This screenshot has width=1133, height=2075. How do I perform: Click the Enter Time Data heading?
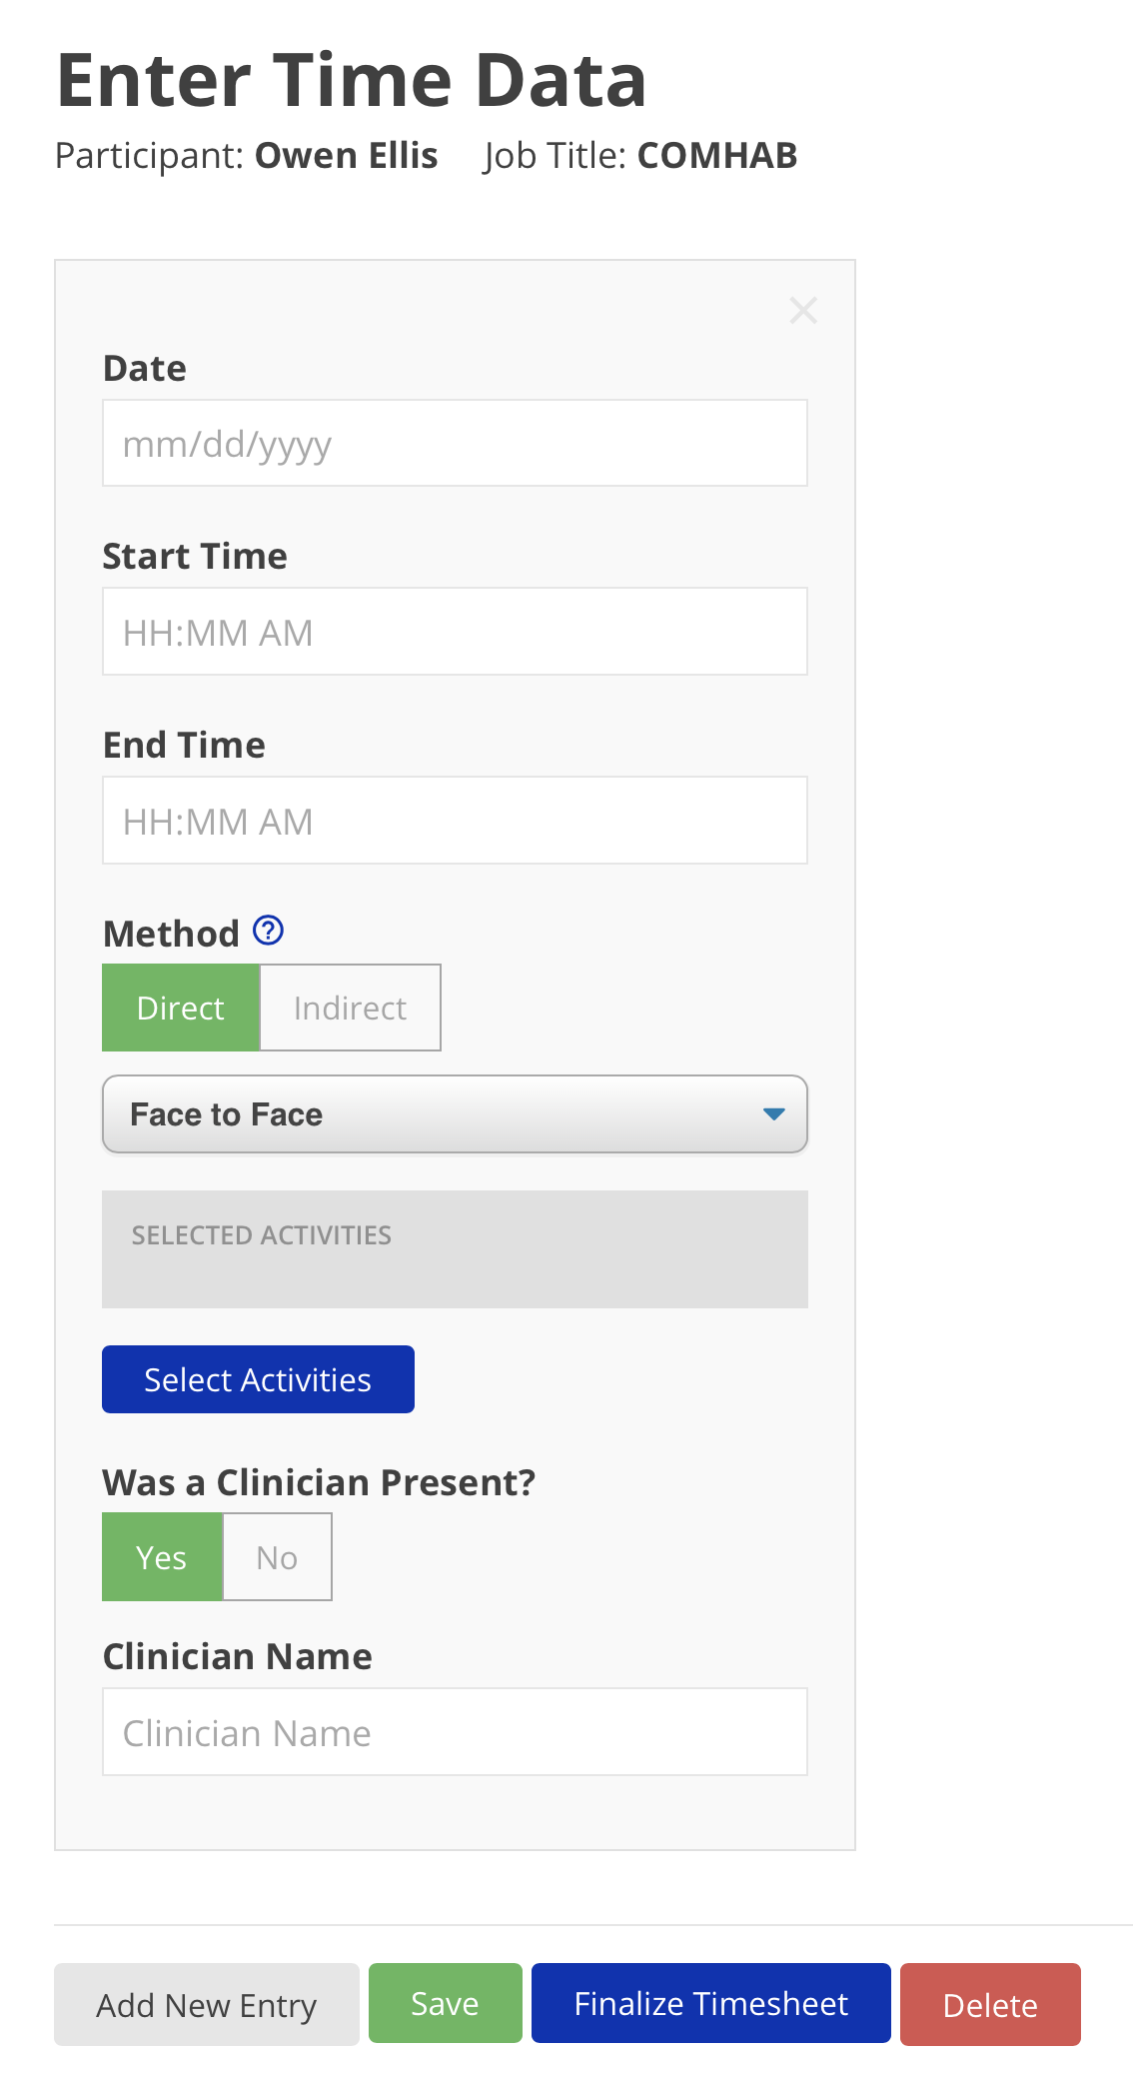pyautogui.click(x=352, y=80)
